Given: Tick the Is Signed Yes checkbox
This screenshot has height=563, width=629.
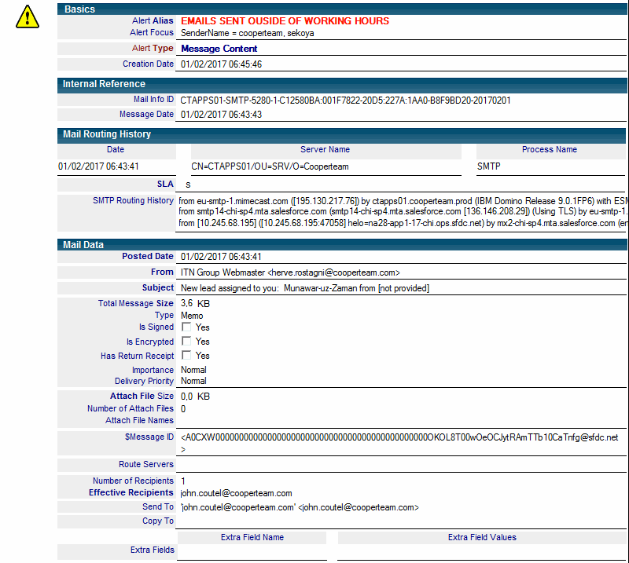Looking at the screenshot, I should 186,327.
